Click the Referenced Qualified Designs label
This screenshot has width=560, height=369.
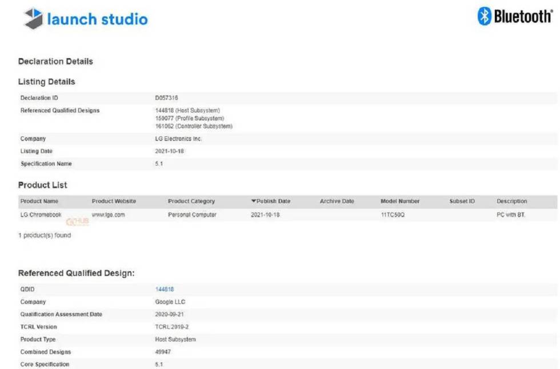pyautogui.click(x=60, y=111)
